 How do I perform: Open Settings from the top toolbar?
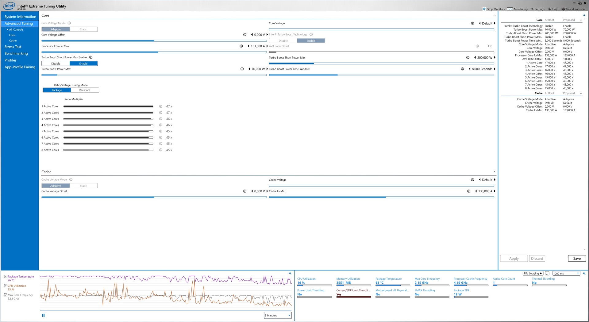click(538, 9)
